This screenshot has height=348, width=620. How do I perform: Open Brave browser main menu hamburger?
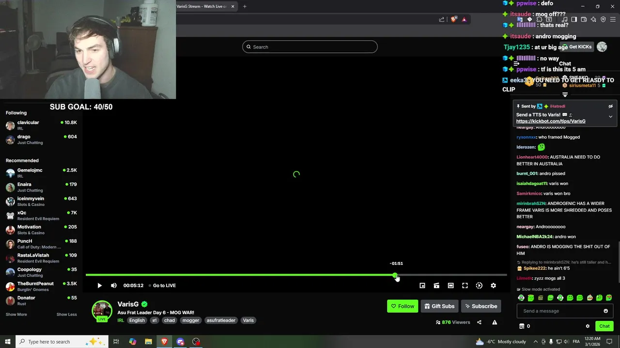613,19
